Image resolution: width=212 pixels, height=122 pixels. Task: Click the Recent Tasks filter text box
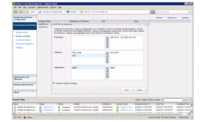(x=173, y=100)
